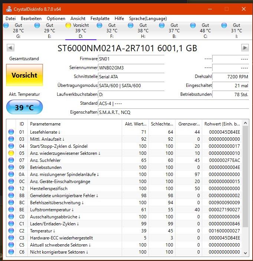Viewport: 253px width, 261px height.
Task: Select drive F: tab at 32 °C
Action: point(112,30)
